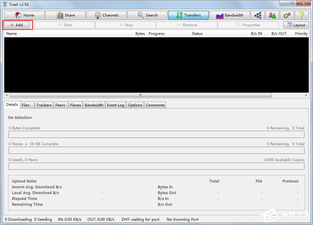
Task: Sort transfers by Progress column
Action: [x=168, y=34]
